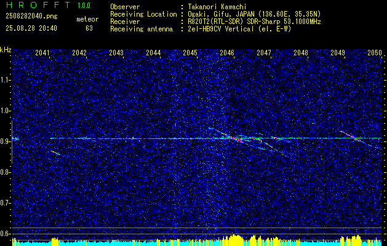
Task: Click the Receiving Location label
Action: click(x=143, y=14)
